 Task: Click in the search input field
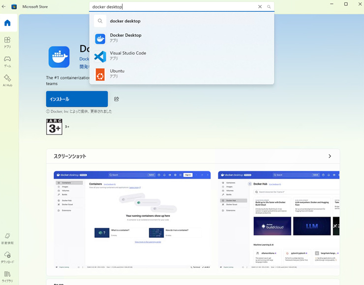pos(172,7)
